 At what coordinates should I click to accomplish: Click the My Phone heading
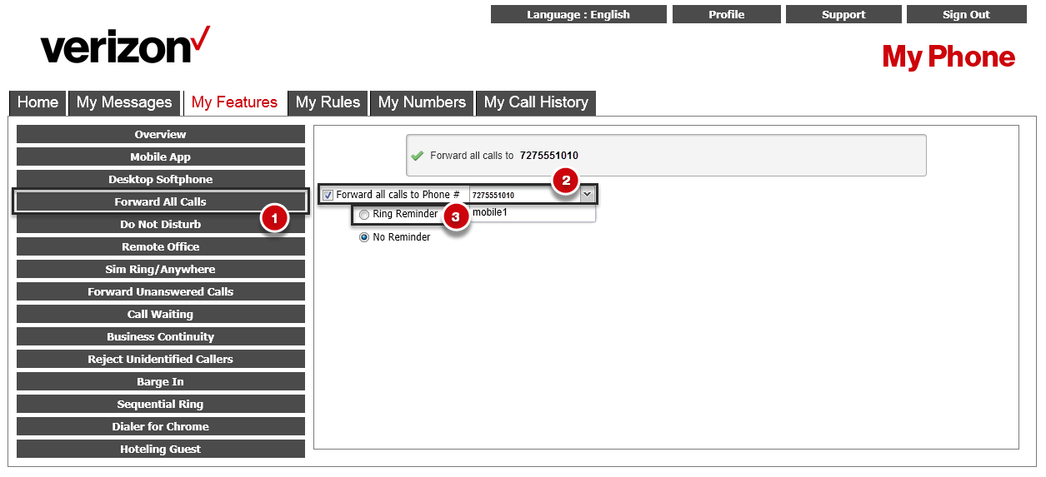click(948, 57)
